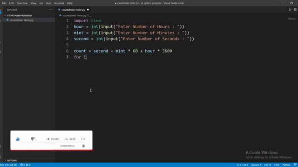Click line number 1 in the gutter

pyautogui.click(x=67, y=20)
